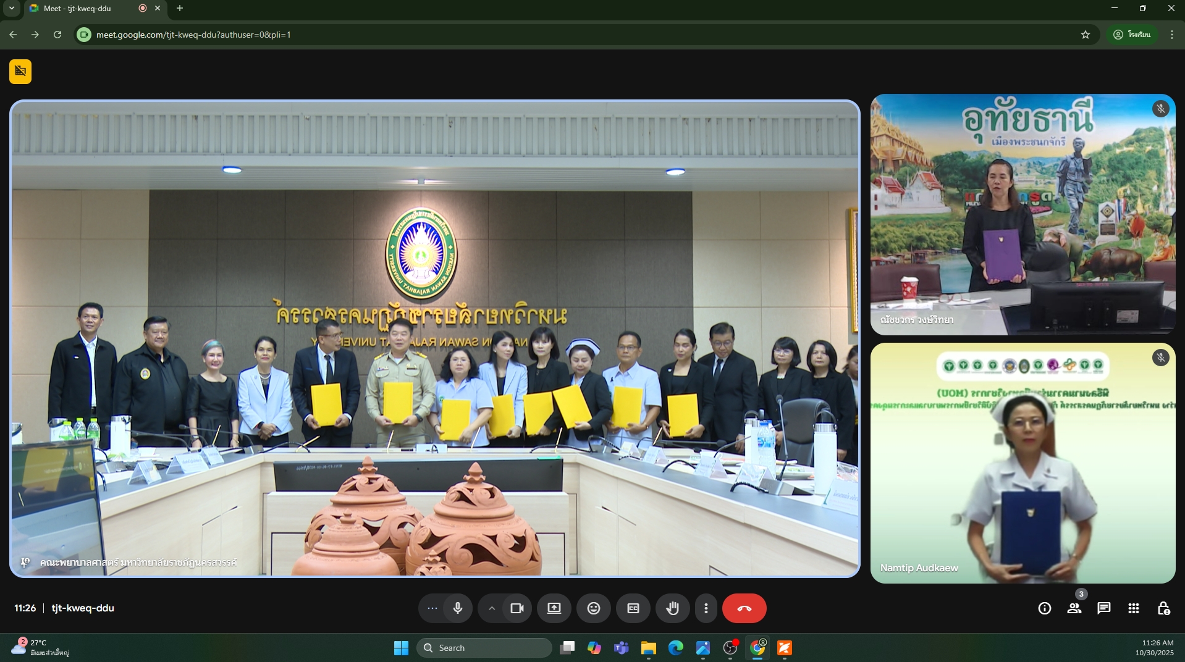Select Namtip Audkaew's video tile

point(1023,463)
